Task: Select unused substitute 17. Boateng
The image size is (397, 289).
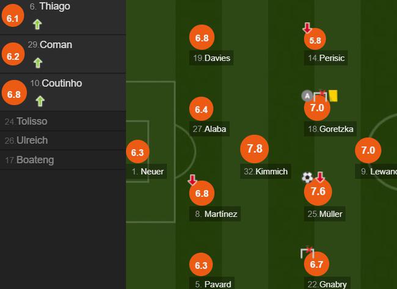Action: coord(63,160)
